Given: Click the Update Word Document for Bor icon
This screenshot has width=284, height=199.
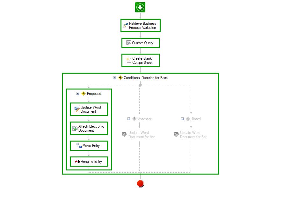Looking at the screenshot, I should [x=176, y=134].
